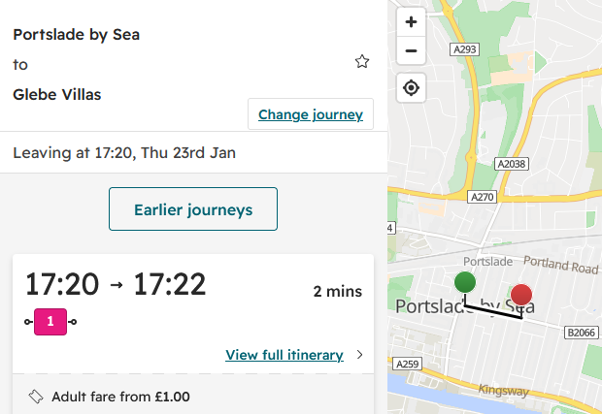Click the A270 road label
The image size is (602, 414).
click(x=483, y=197)
